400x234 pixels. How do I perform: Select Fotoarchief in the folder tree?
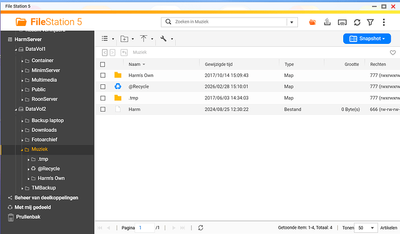45,140
